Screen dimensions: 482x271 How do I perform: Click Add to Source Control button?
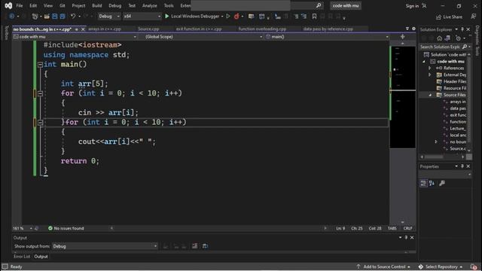point(383,266)
